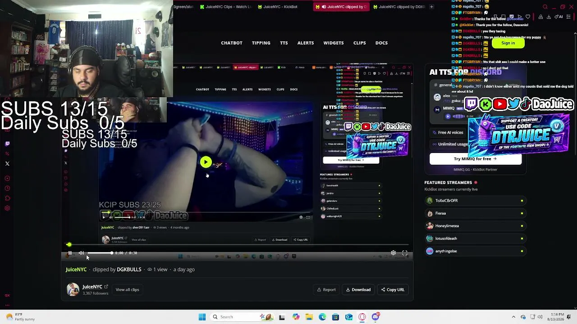Expand the system tray hidden icons chevron
Image resolution: width=577 pixels, height=324 pixels.
[513, 317]
